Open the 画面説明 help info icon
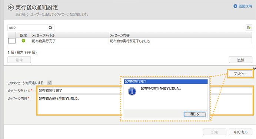The height and width of the screenshot is (139, 256). [x=235, y=6]
